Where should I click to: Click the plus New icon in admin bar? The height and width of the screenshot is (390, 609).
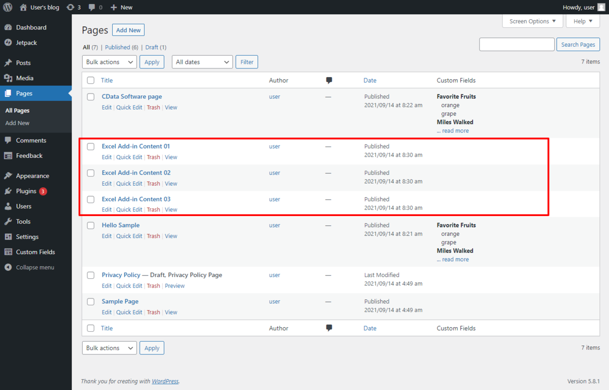[x=114, y=7]
